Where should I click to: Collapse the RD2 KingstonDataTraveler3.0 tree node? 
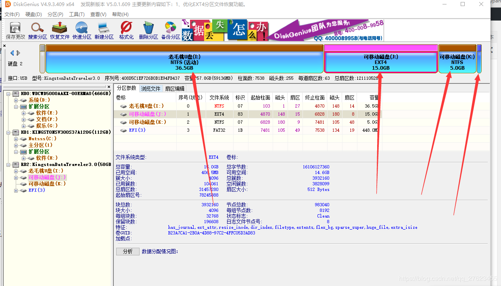(x=9, y=164)
